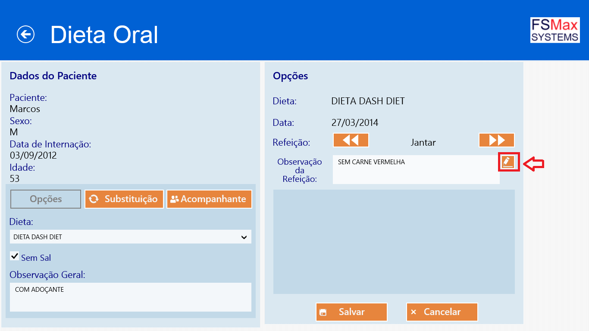
Task: Click the Dados do Paciente heading
Action: tap(53, 76)
